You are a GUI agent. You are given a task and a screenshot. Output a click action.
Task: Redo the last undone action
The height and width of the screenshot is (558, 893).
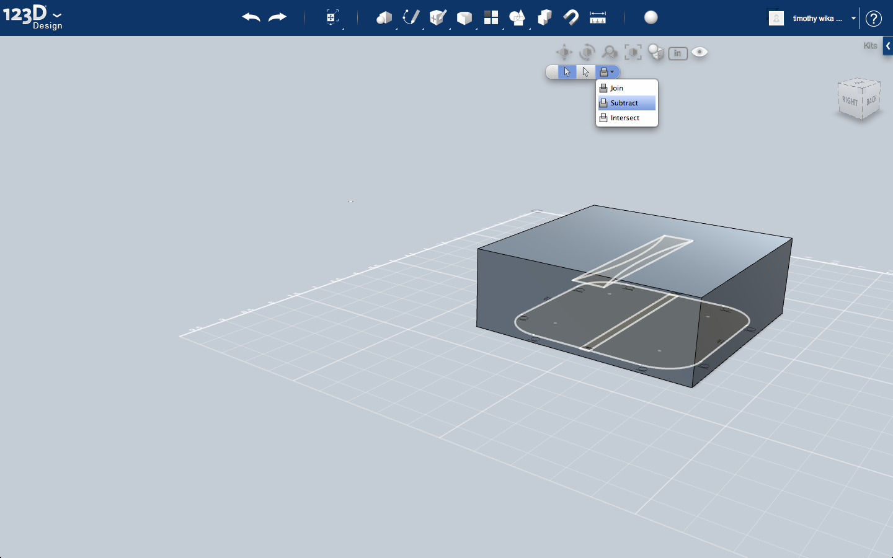(x=277, y=17)
